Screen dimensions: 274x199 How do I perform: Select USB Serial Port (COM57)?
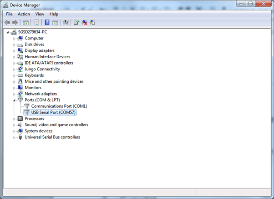click(x=53, y=112)
